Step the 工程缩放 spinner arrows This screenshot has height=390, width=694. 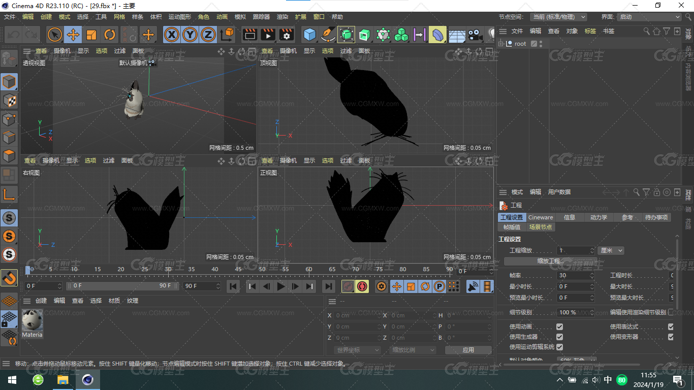592,250
